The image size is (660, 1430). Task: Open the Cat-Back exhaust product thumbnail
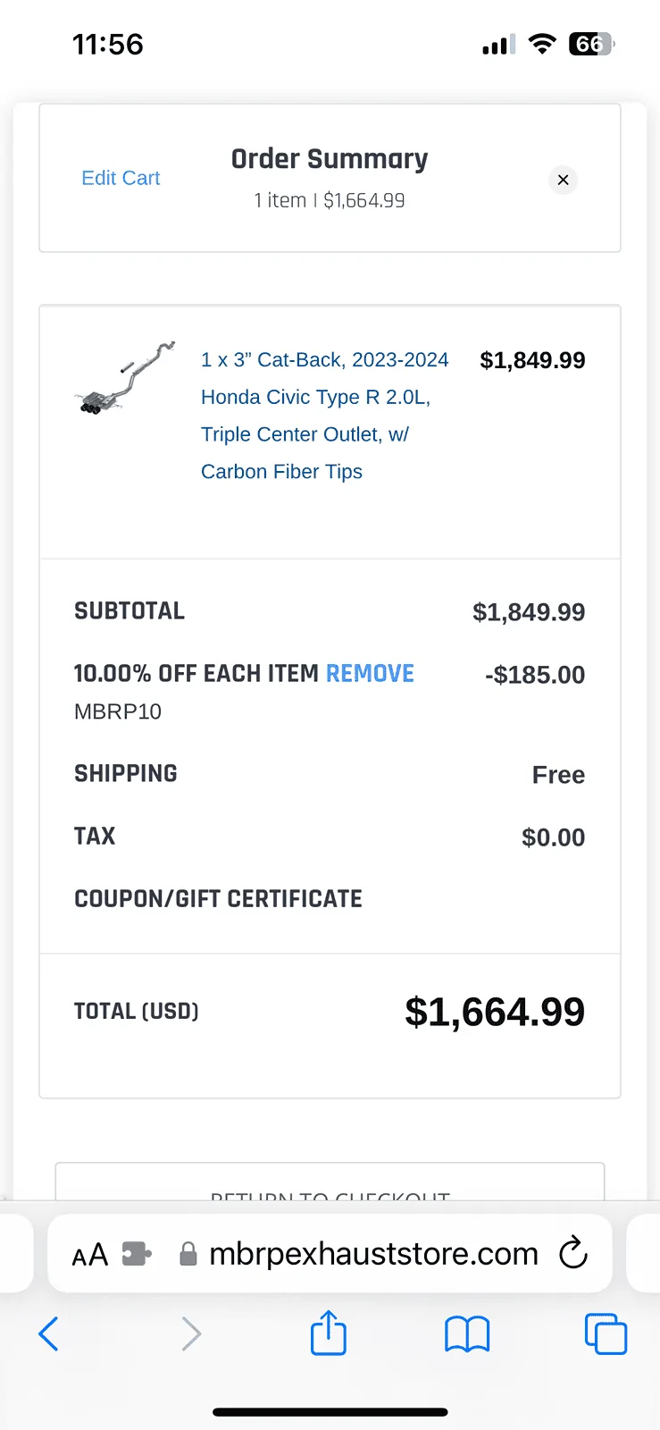click(x=124, y=379)
